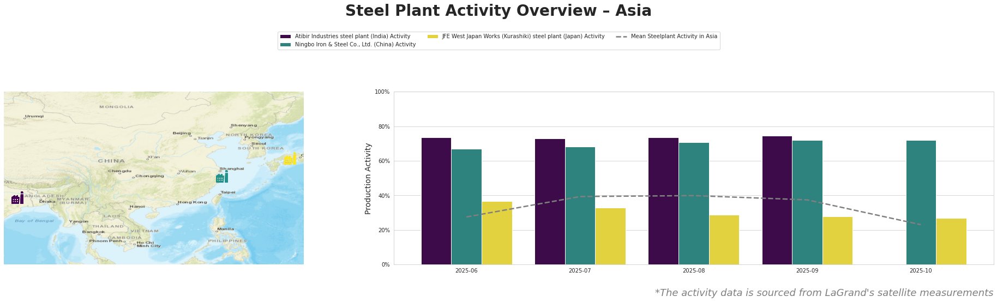
Task: Select the Ningbo Iron & Steel legend label
Action: [355, 45]
